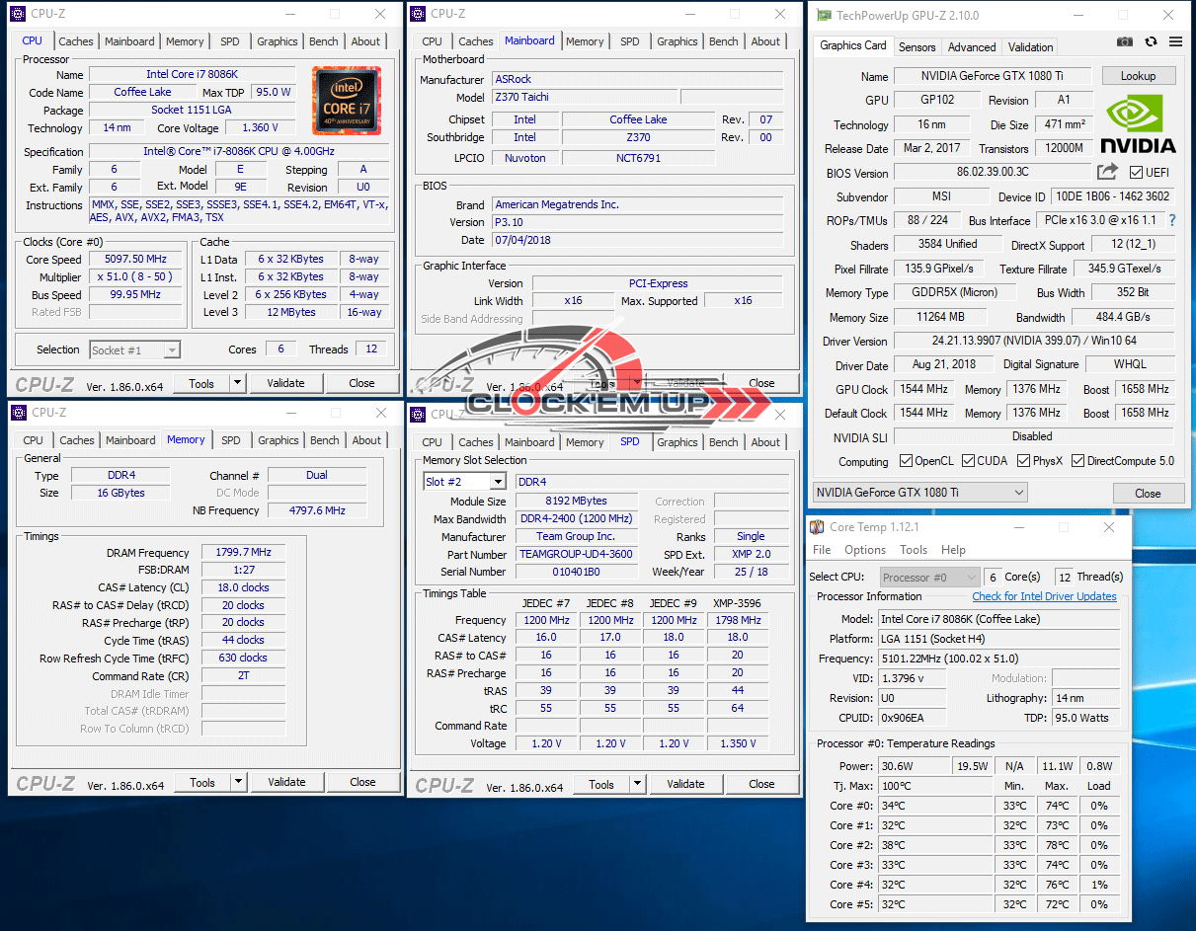Click Validate in the CPU-Z SPD window

click(685, 784)
